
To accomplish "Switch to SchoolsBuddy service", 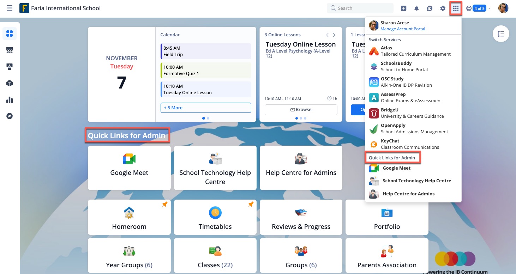I will click(x=413, y=67).
